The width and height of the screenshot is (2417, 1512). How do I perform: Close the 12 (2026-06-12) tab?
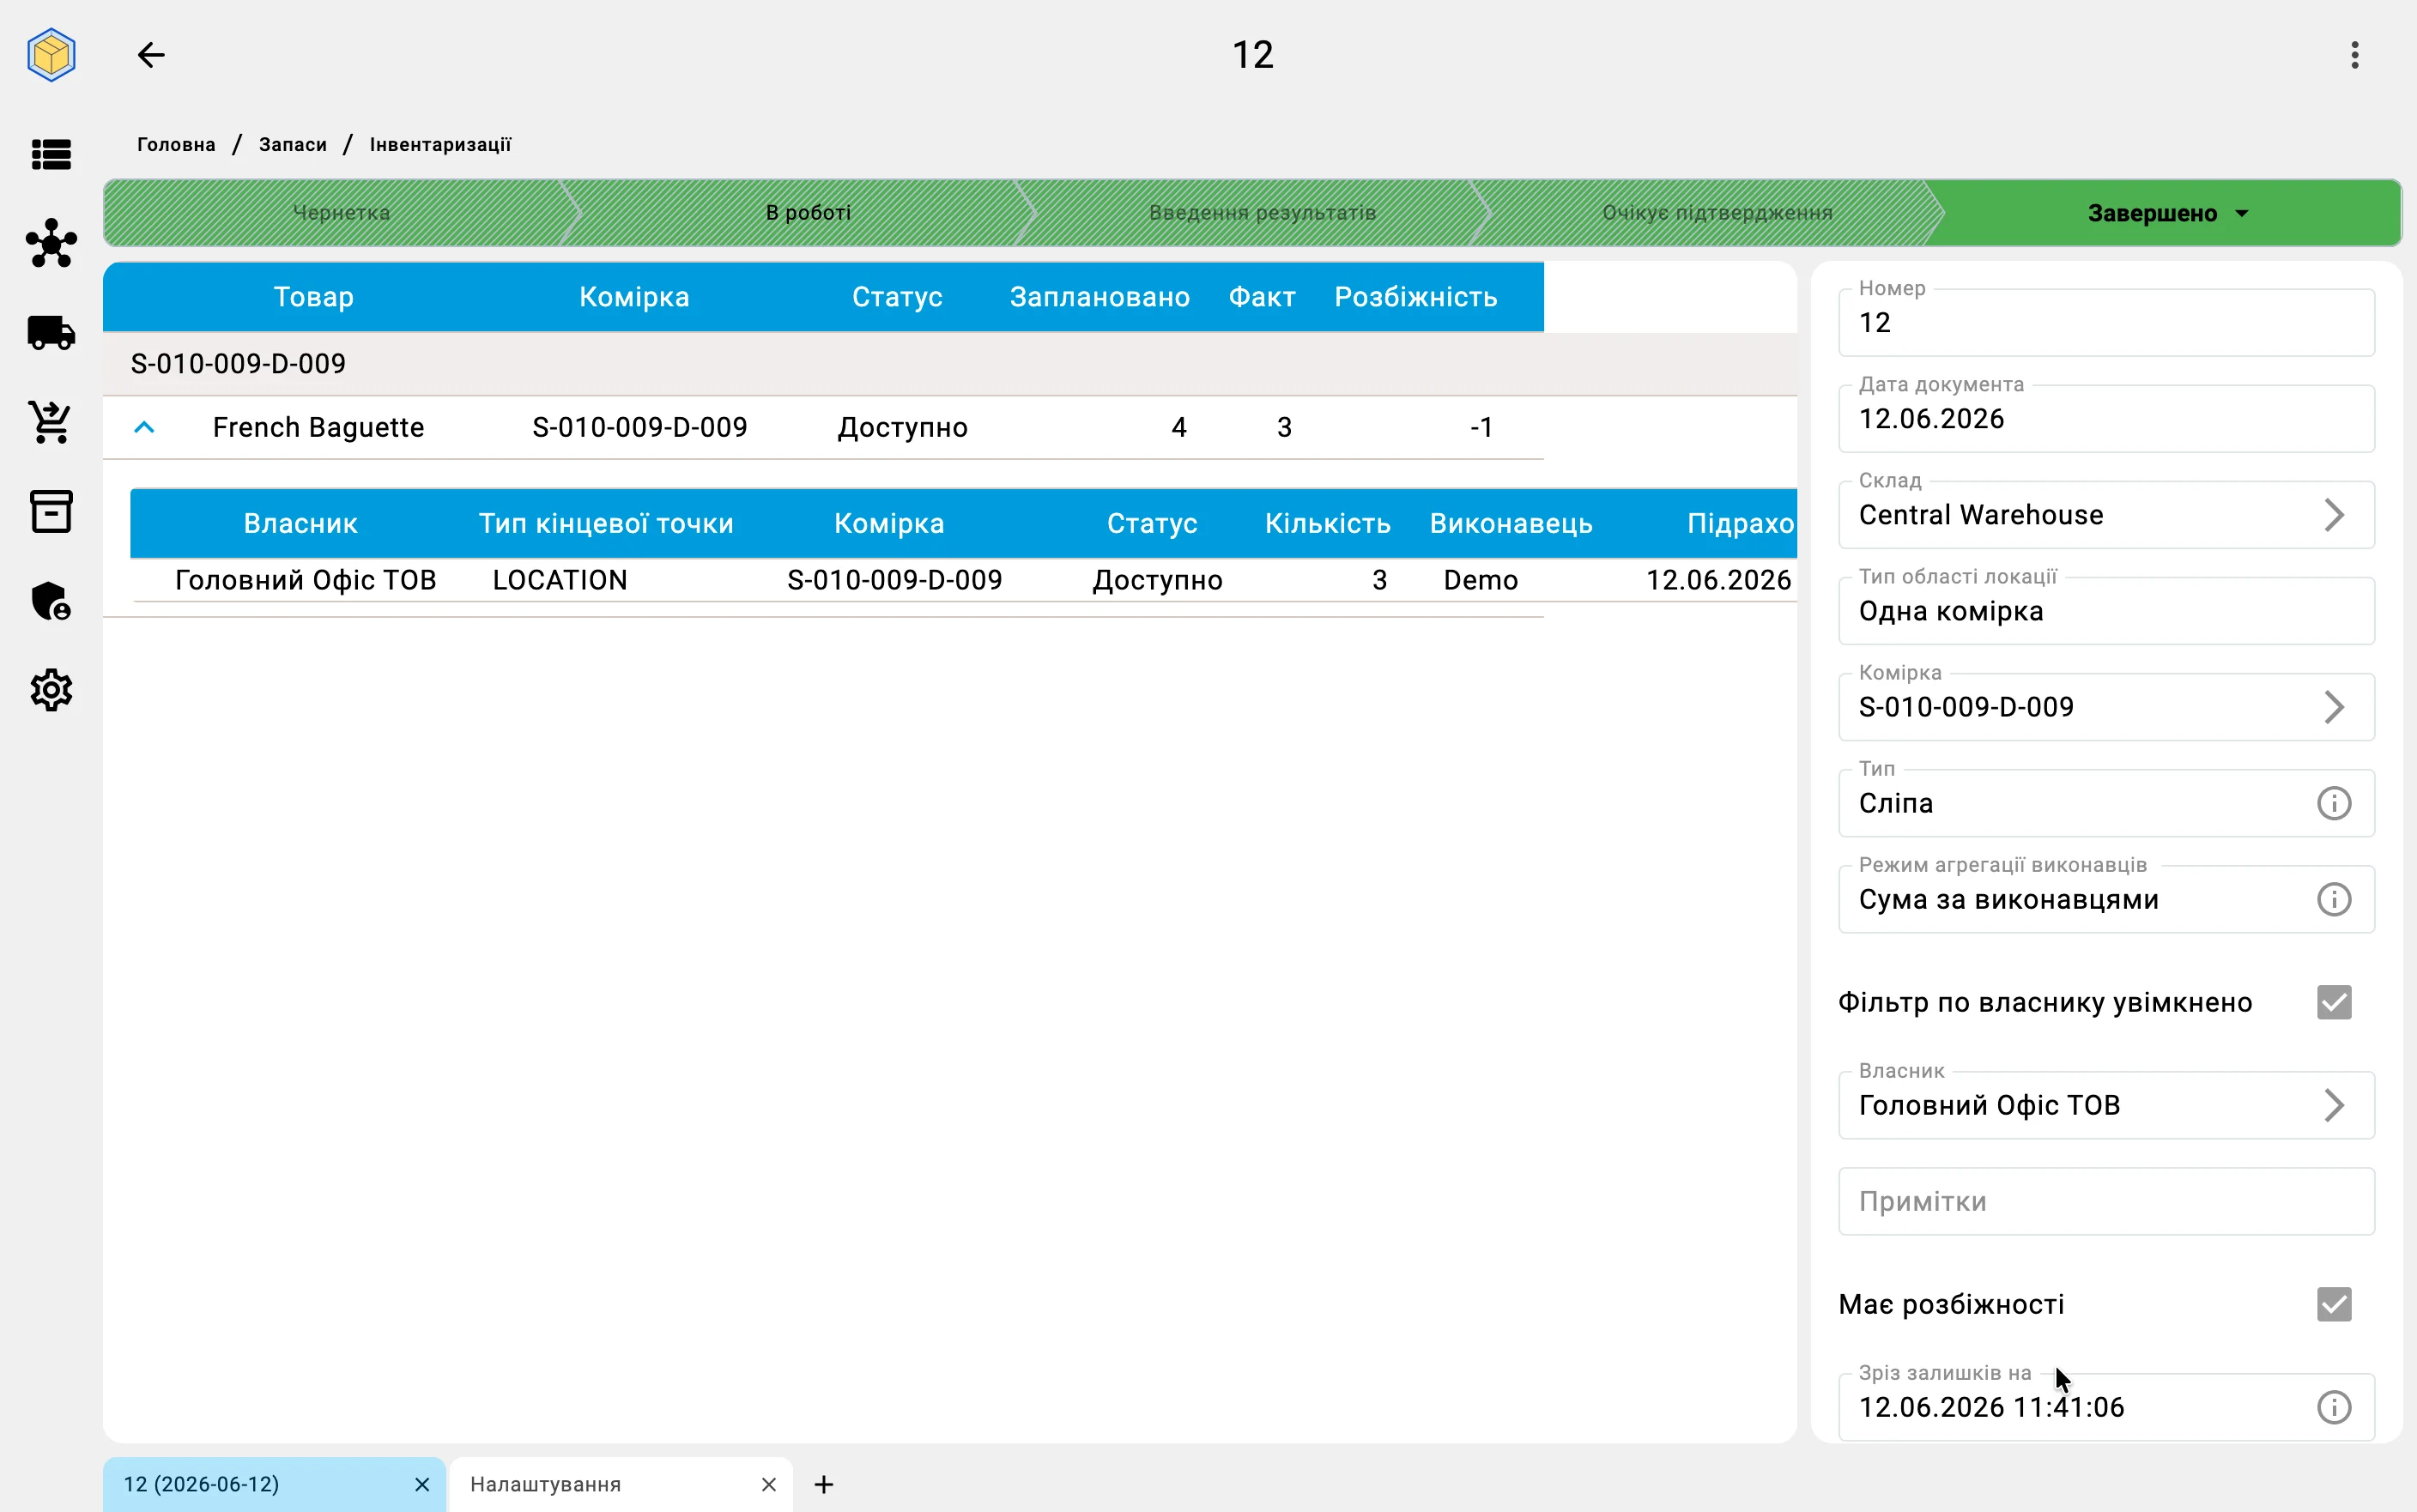[422, 1484]
